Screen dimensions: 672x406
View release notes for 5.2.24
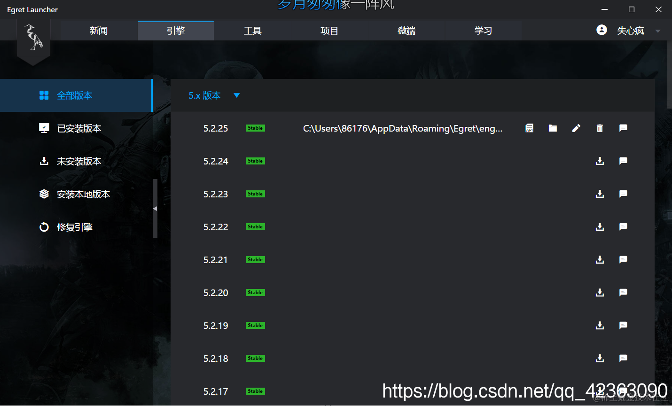623,161
